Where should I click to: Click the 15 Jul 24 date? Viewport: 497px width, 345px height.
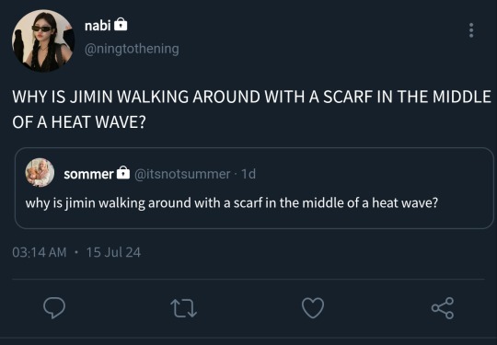[x=113, y=252]
